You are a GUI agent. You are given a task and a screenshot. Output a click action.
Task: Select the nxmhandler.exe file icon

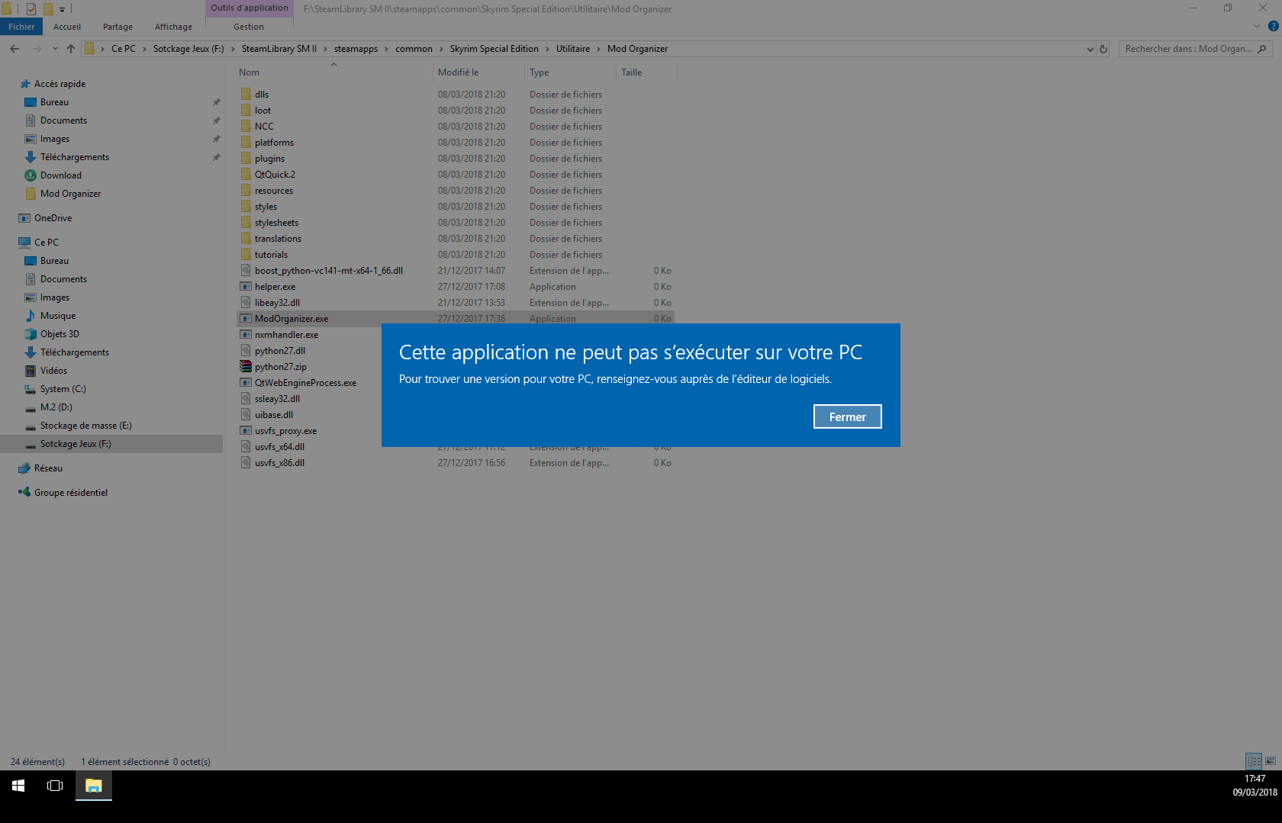pos(246,335)
